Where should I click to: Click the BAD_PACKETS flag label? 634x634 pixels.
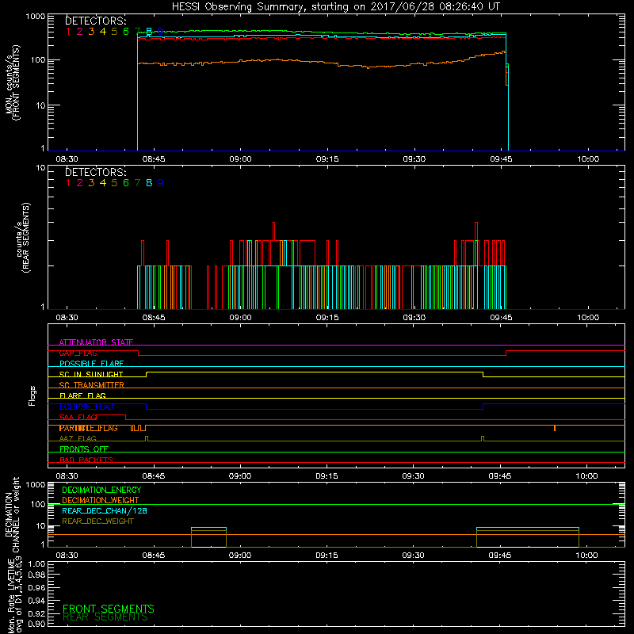(86, 460)
